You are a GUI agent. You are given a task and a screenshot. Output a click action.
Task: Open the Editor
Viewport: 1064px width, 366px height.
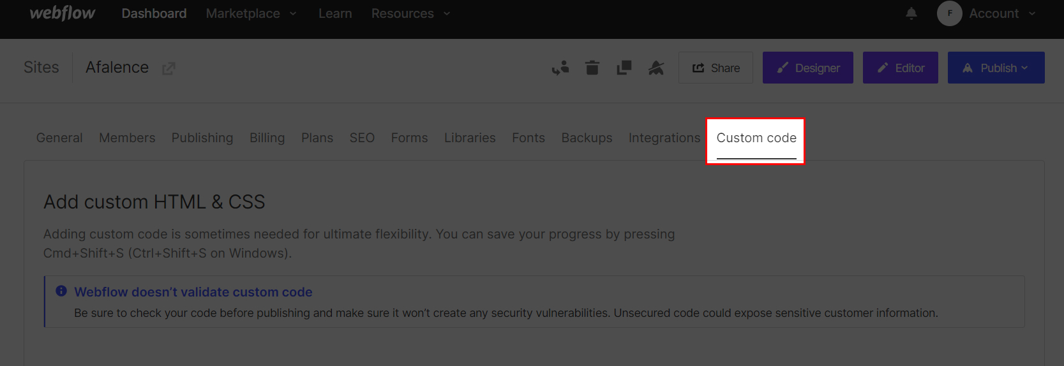[901, 68]
